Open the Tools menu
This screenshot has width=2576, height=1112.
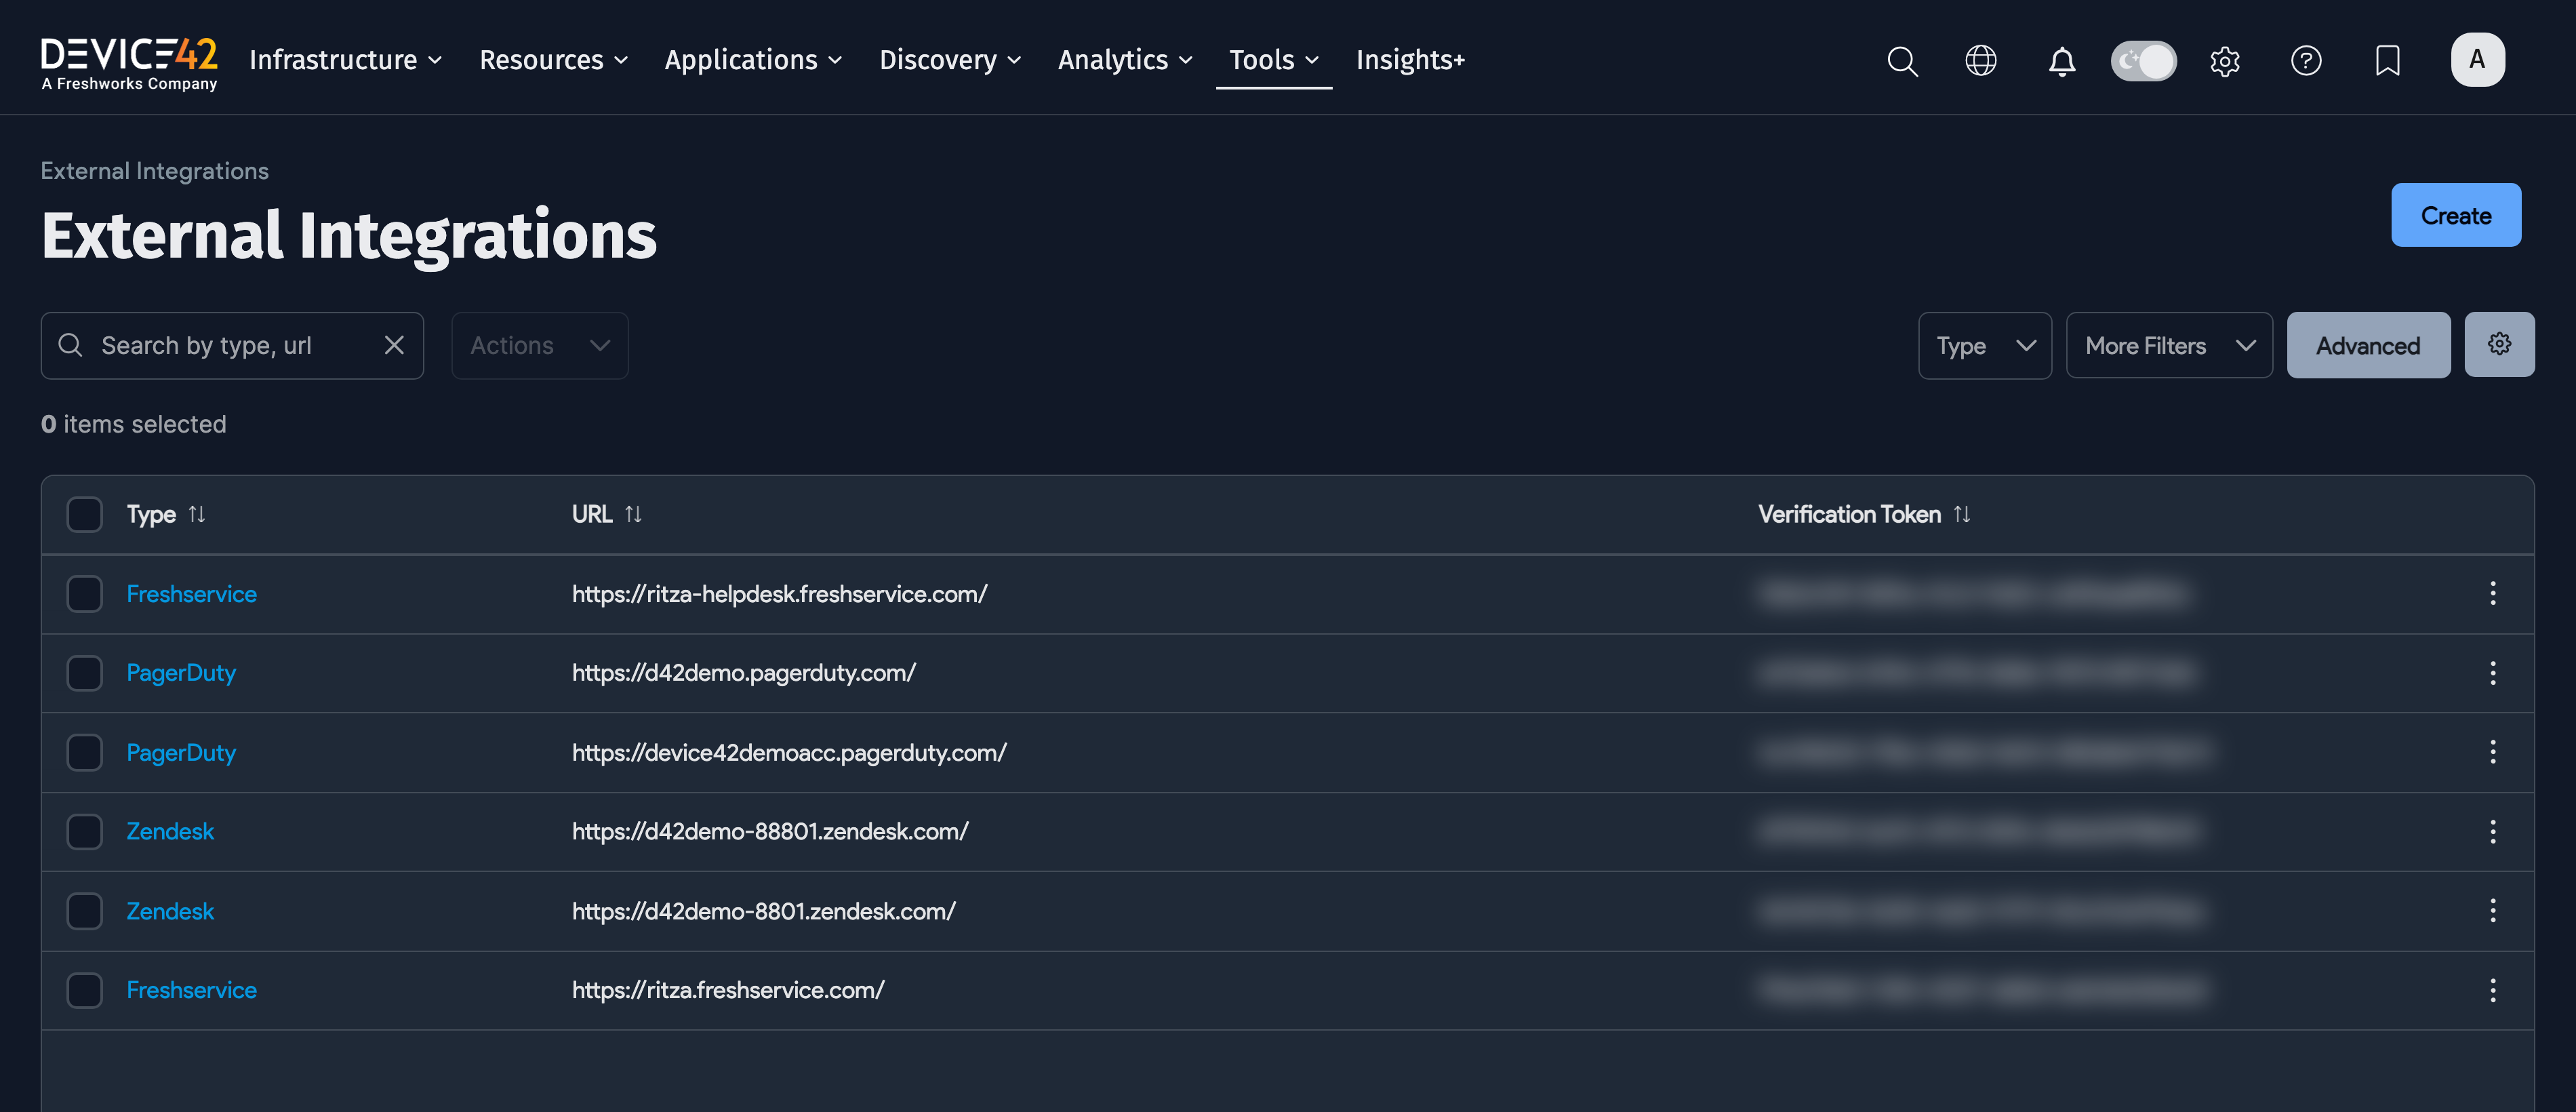coord(1273,60)
